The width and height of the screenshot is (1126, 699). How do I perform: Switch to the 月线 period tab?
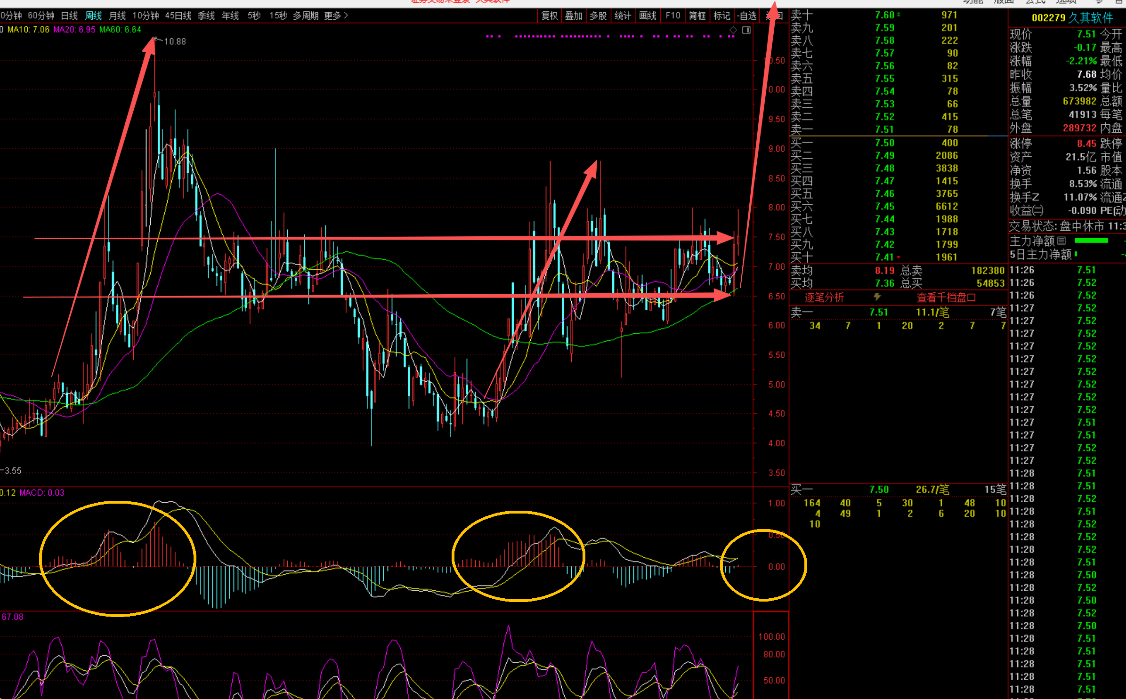(117, 16)
